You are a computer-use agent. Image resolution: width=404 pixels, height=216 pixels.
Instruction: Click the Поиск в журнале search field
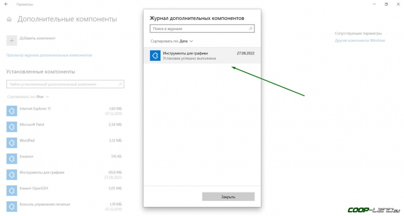(197, 29)
